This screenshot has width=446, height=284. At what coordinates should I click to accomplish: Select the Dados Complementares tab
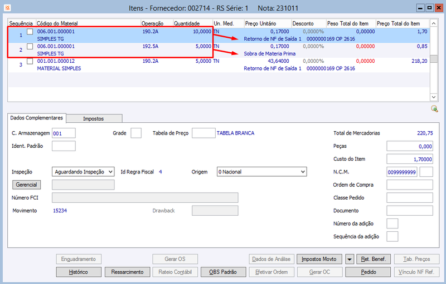pyautogui.click(x=37, y=118)
